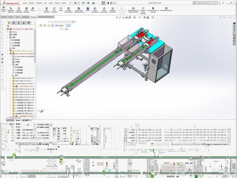The width and height of the screenshot is (237, 178).
Task: Switch to SOLIDWORKS Eklentileri tab
Action: (x=46, y=17)
